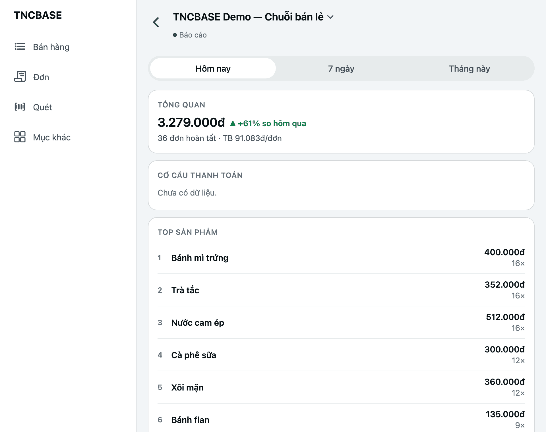Click the TOP SẢN PHẨM heading
Image resolution: width=546 pixels, height=432 pixels.
[188, 232]
